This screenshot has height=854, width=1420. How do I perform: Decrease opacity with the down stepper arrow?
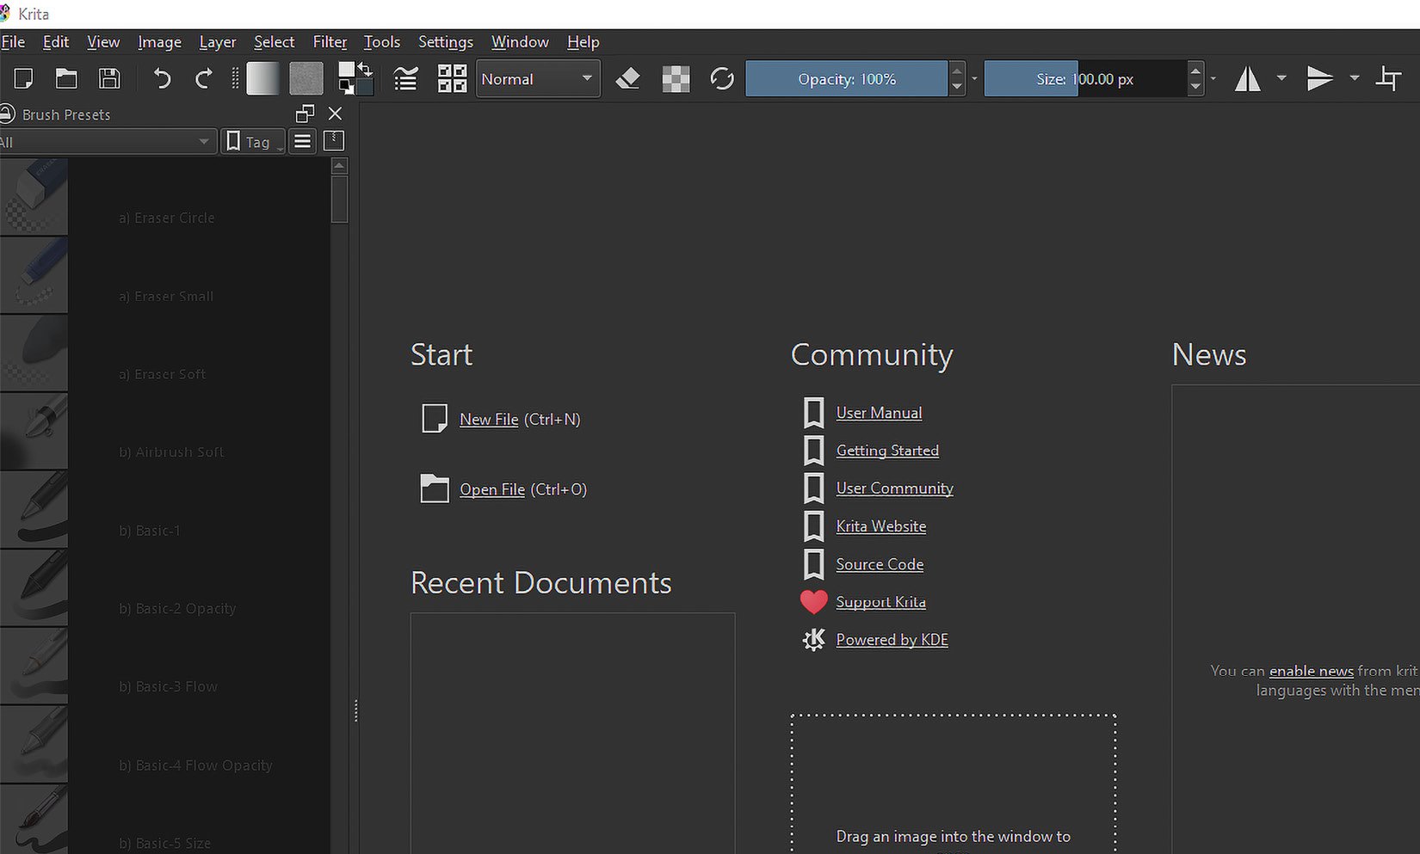[957, 87]
